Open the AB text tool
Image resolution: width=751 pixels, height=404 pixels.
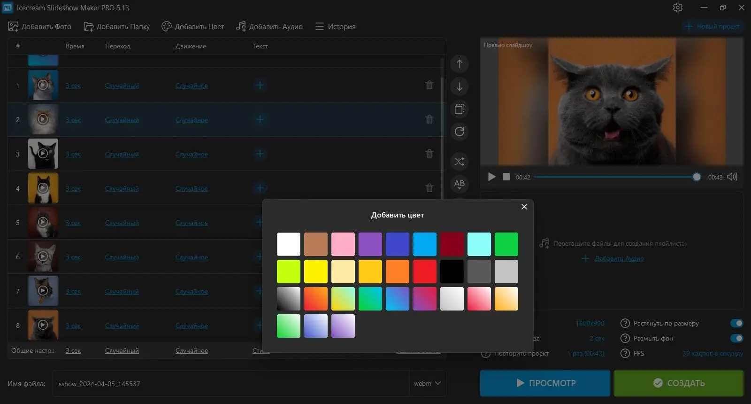(460, 184)
